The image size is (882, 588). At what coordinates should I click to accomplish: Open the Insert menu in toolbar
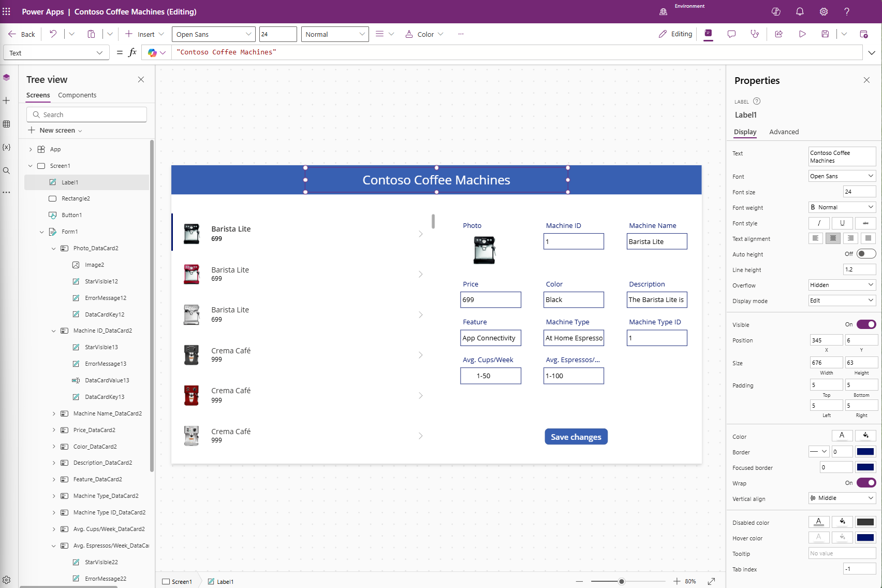(144, 34)
